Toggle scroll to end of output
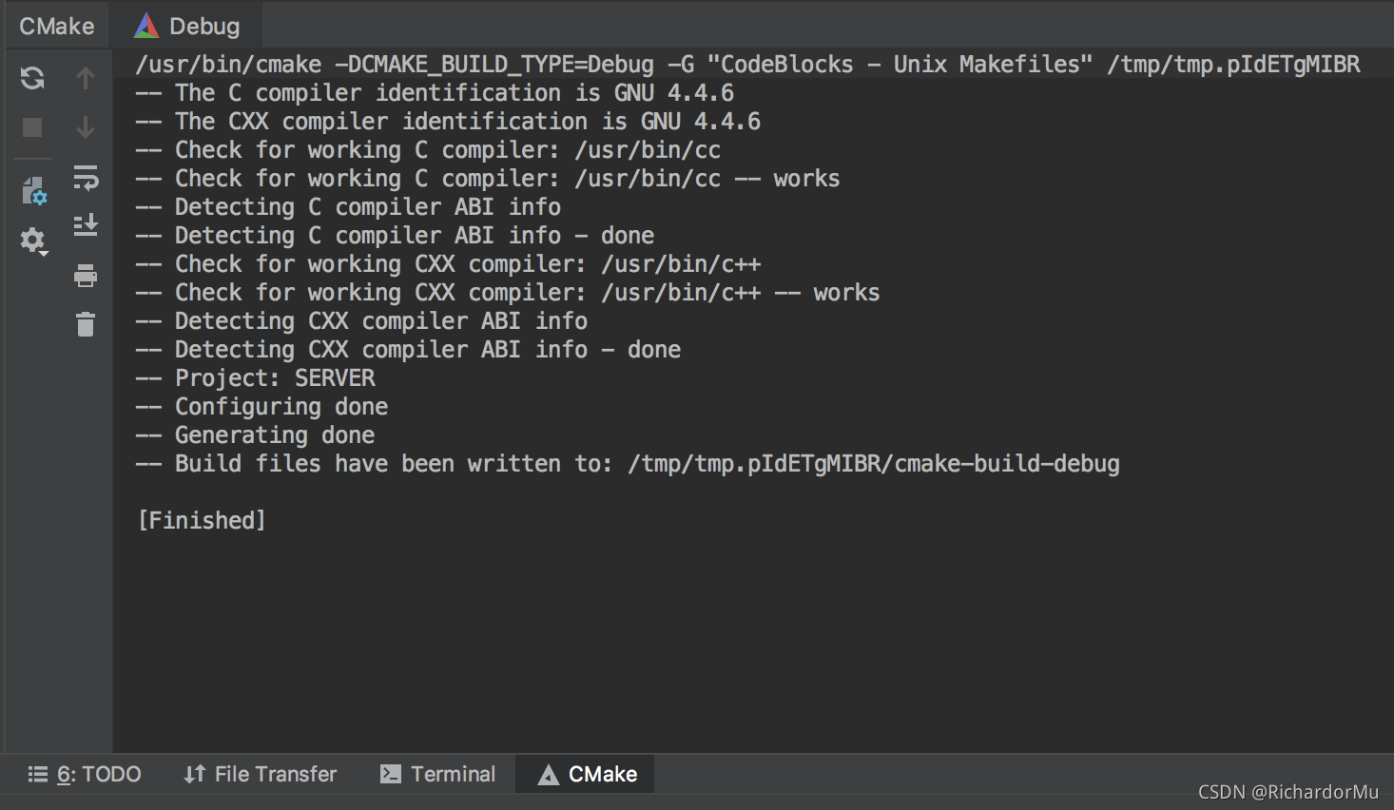1394x810 pixels. pyautogui.click(x=86, y=225)
